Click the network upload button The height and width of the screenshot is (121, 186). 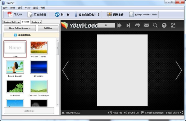(x=115, y=15)
